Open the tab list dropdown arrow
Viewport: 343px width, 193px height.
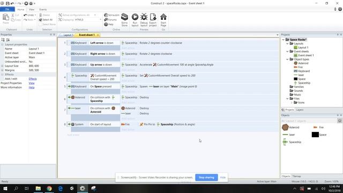click(x=278, y=35)
